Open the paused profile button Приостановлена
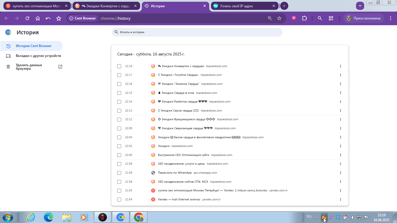This screenshot has height=223, width=397. pos(364,18)
